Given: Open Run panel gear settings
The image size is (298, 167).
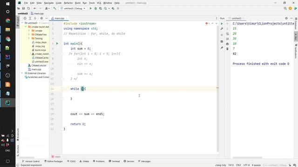Looking at the screenshot, I should 286,18.
